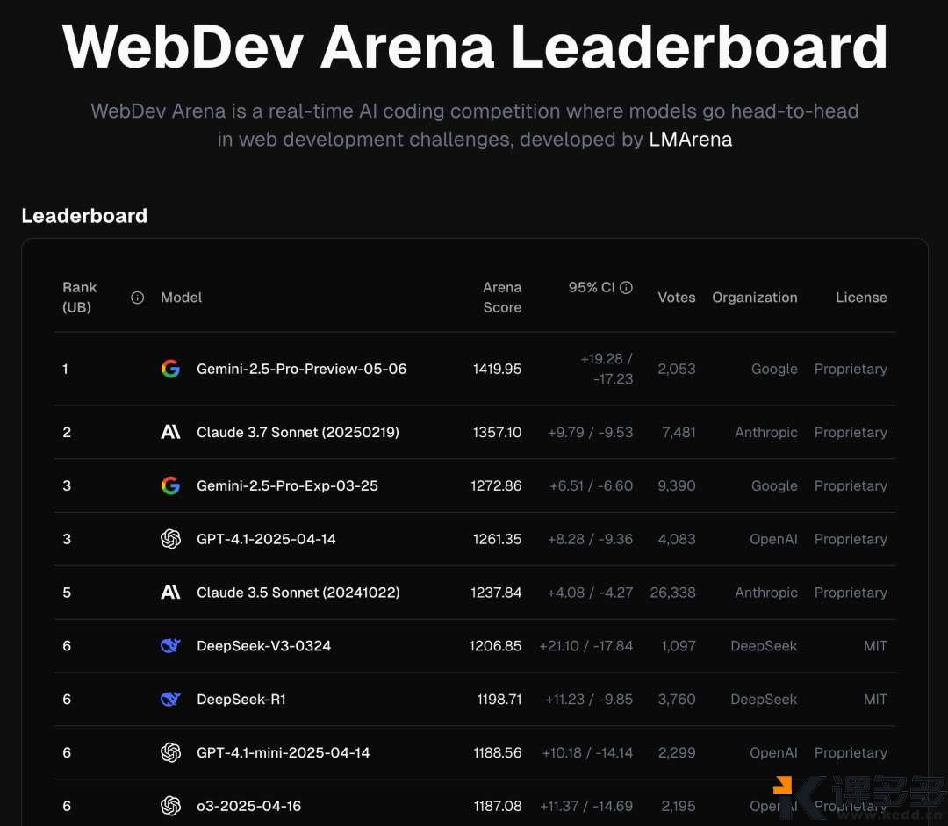948x826 pixels.
Task: Click MIT license in the DeepSeek-R1 row
Action: click(x=875, y=699)
